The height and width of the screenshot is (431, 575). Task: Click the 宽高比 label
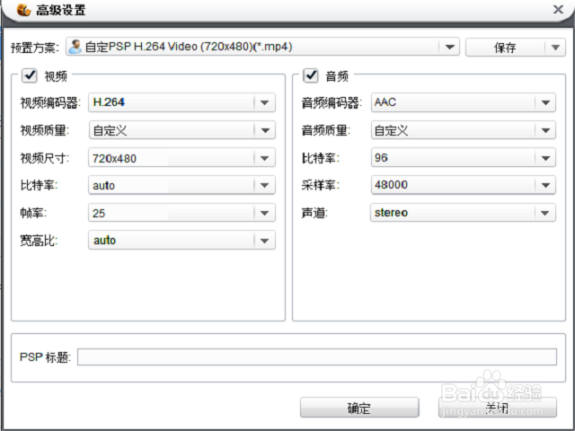coord(39,241)
